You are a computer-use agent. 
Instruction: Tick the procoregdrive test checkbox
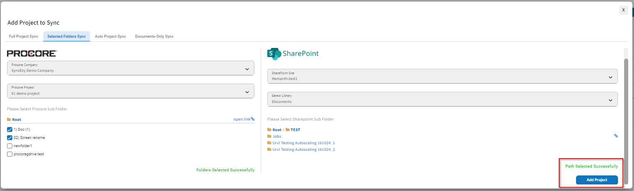pos(10,154)
